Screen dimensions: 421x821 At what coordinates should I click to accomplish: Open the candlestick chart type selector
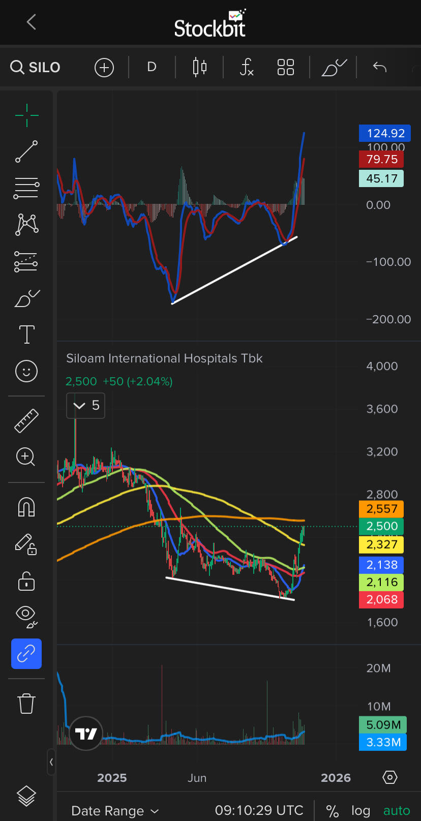pyautogui.click(x=200, y=67)
